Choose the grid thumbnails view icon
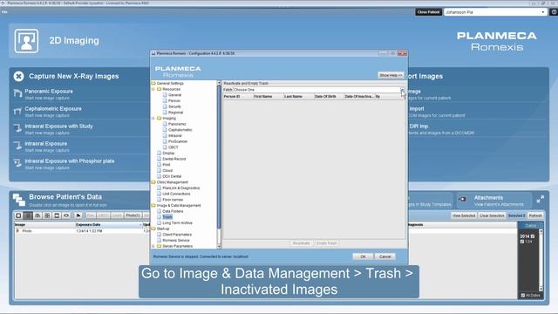Viewport: 558px width, 314px height. point(47,215)
